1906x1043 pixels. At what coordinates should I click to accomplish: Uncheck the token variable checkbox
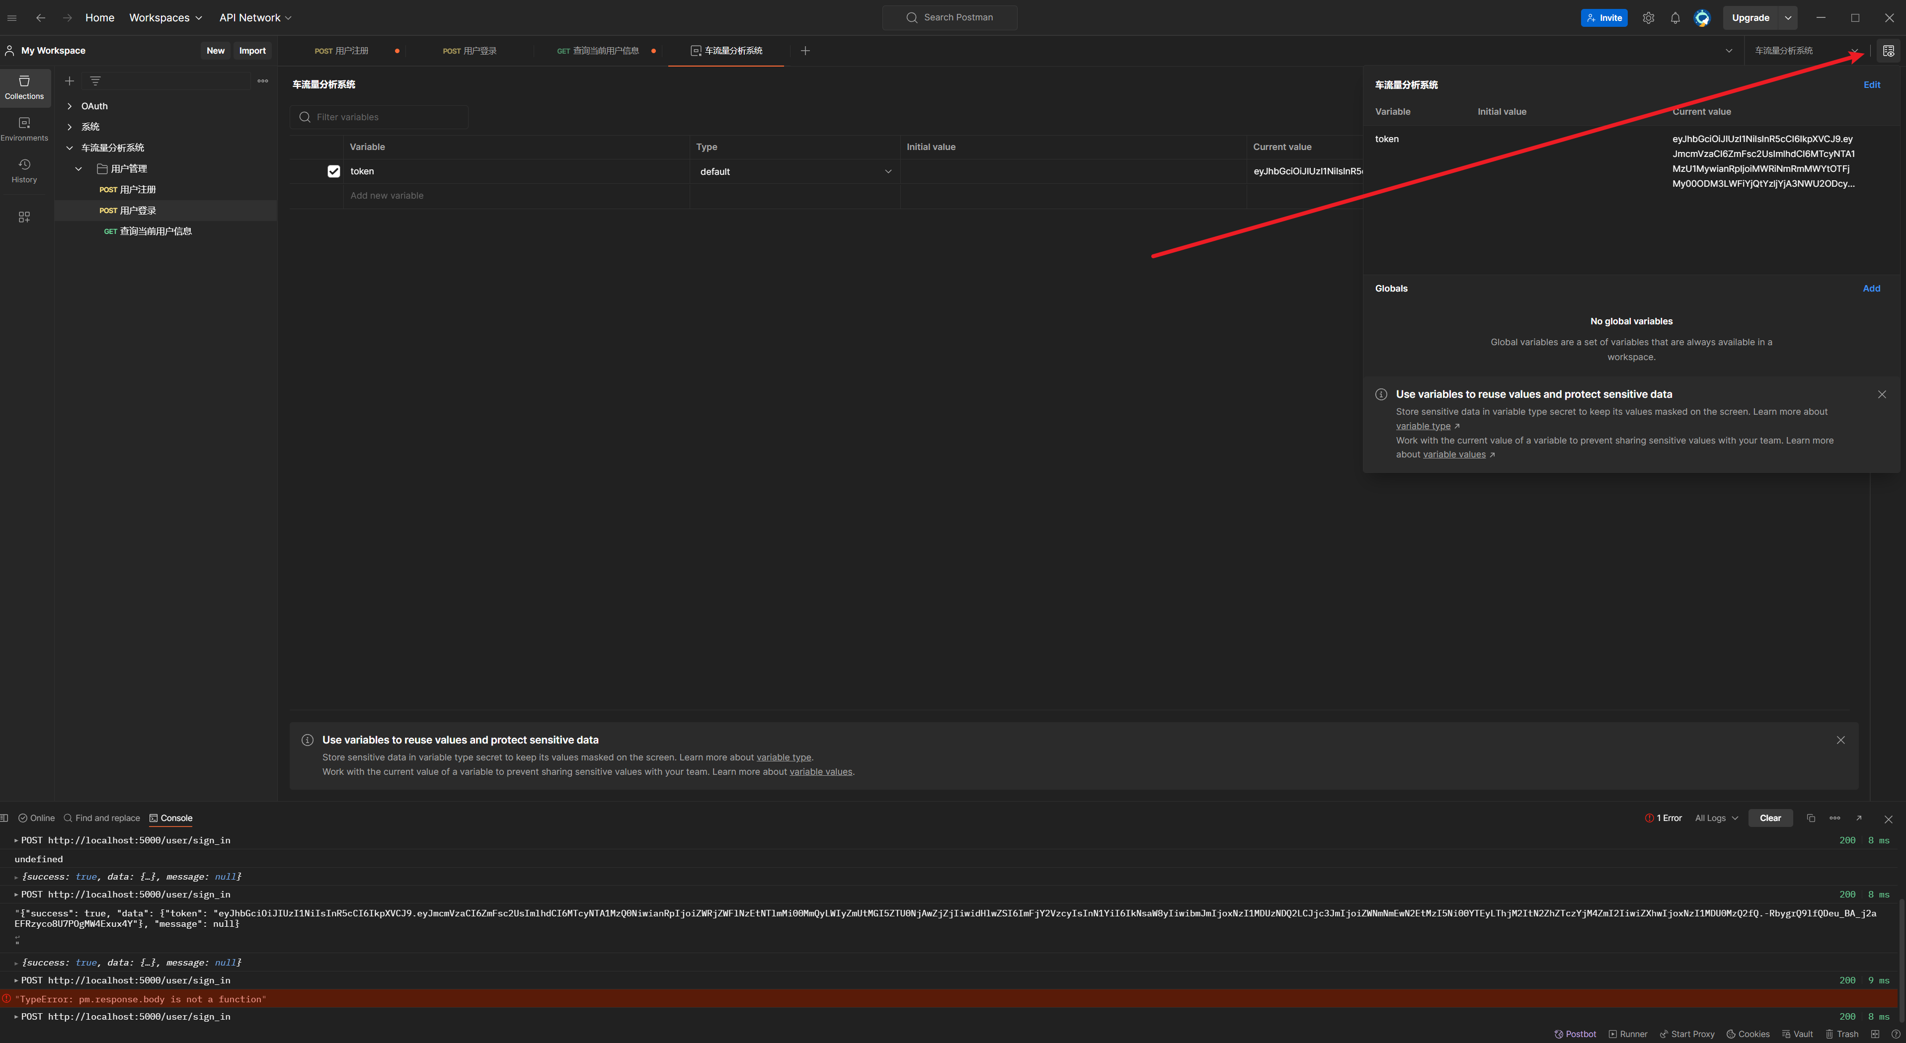coord(334,171)
